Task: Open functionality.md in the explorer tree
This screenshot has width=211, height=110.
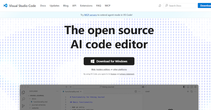Action: (41, 102)
